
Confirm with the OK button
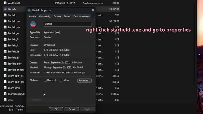[x=56, y=109]
